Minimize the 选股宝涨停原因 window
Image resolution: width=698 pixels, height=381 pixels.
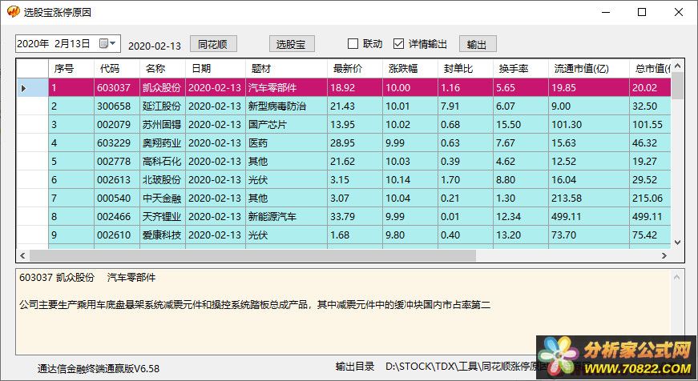pyautogui.click(x=606, y=12)
